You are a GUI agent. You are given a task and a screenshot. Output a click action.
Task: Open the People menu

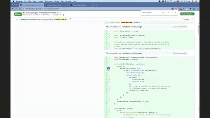(x=57, y=1)
